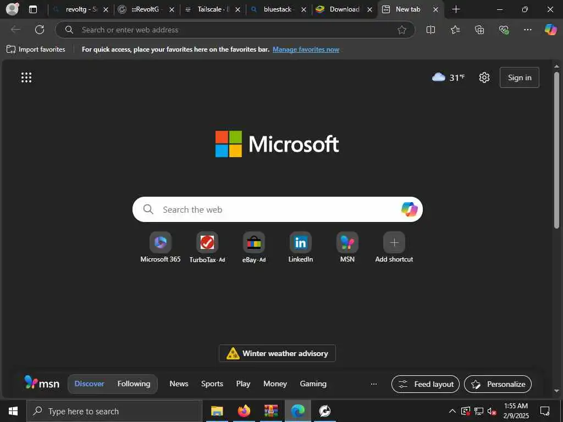This screenshot has height=422, width=563.
Task: Open notification center icon
Action: click(545, 411)
